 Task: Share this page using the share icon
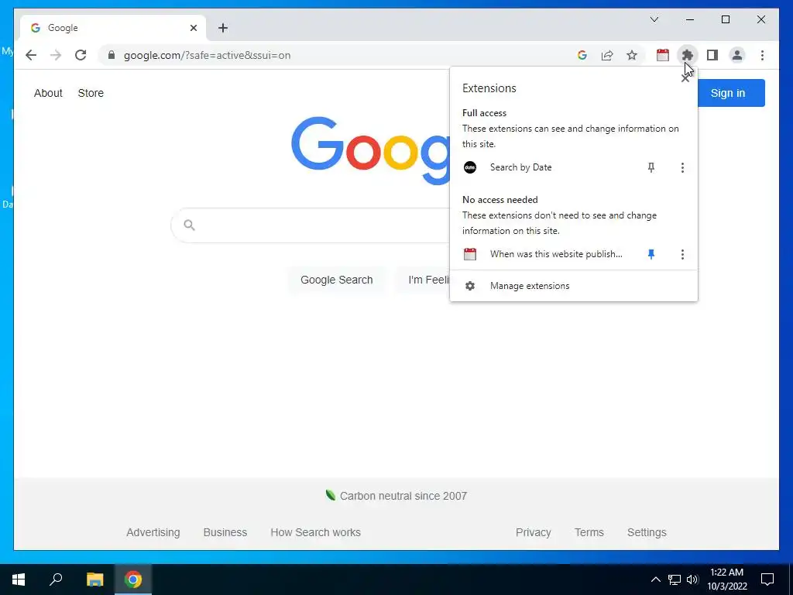tap(607, 55)
